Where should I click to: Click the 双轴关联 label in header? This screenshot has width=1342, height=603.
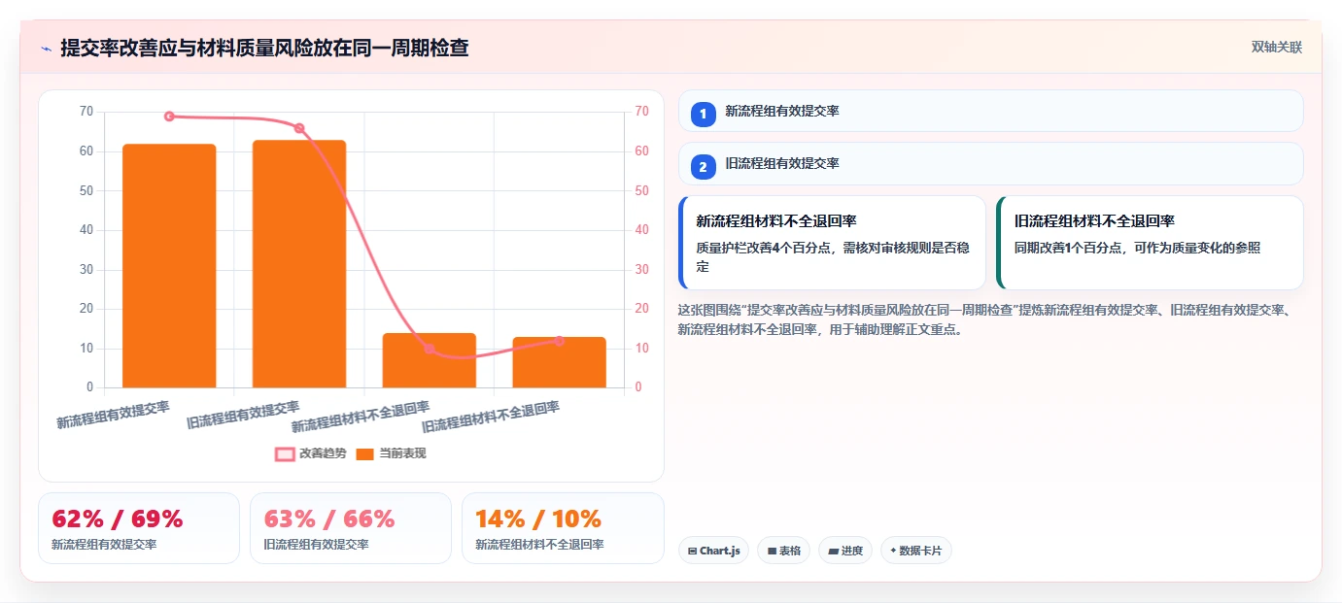coord(1276,48)
